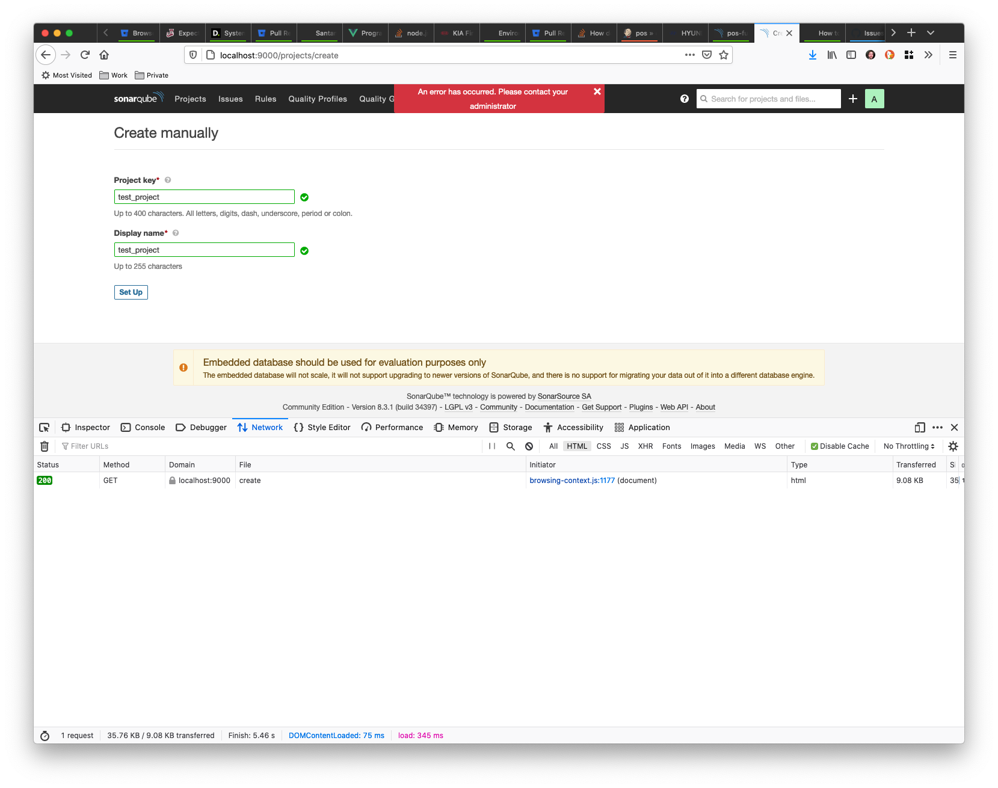
Task: Start performance analysis with stopwatch icon
Action: coord(45,736)
